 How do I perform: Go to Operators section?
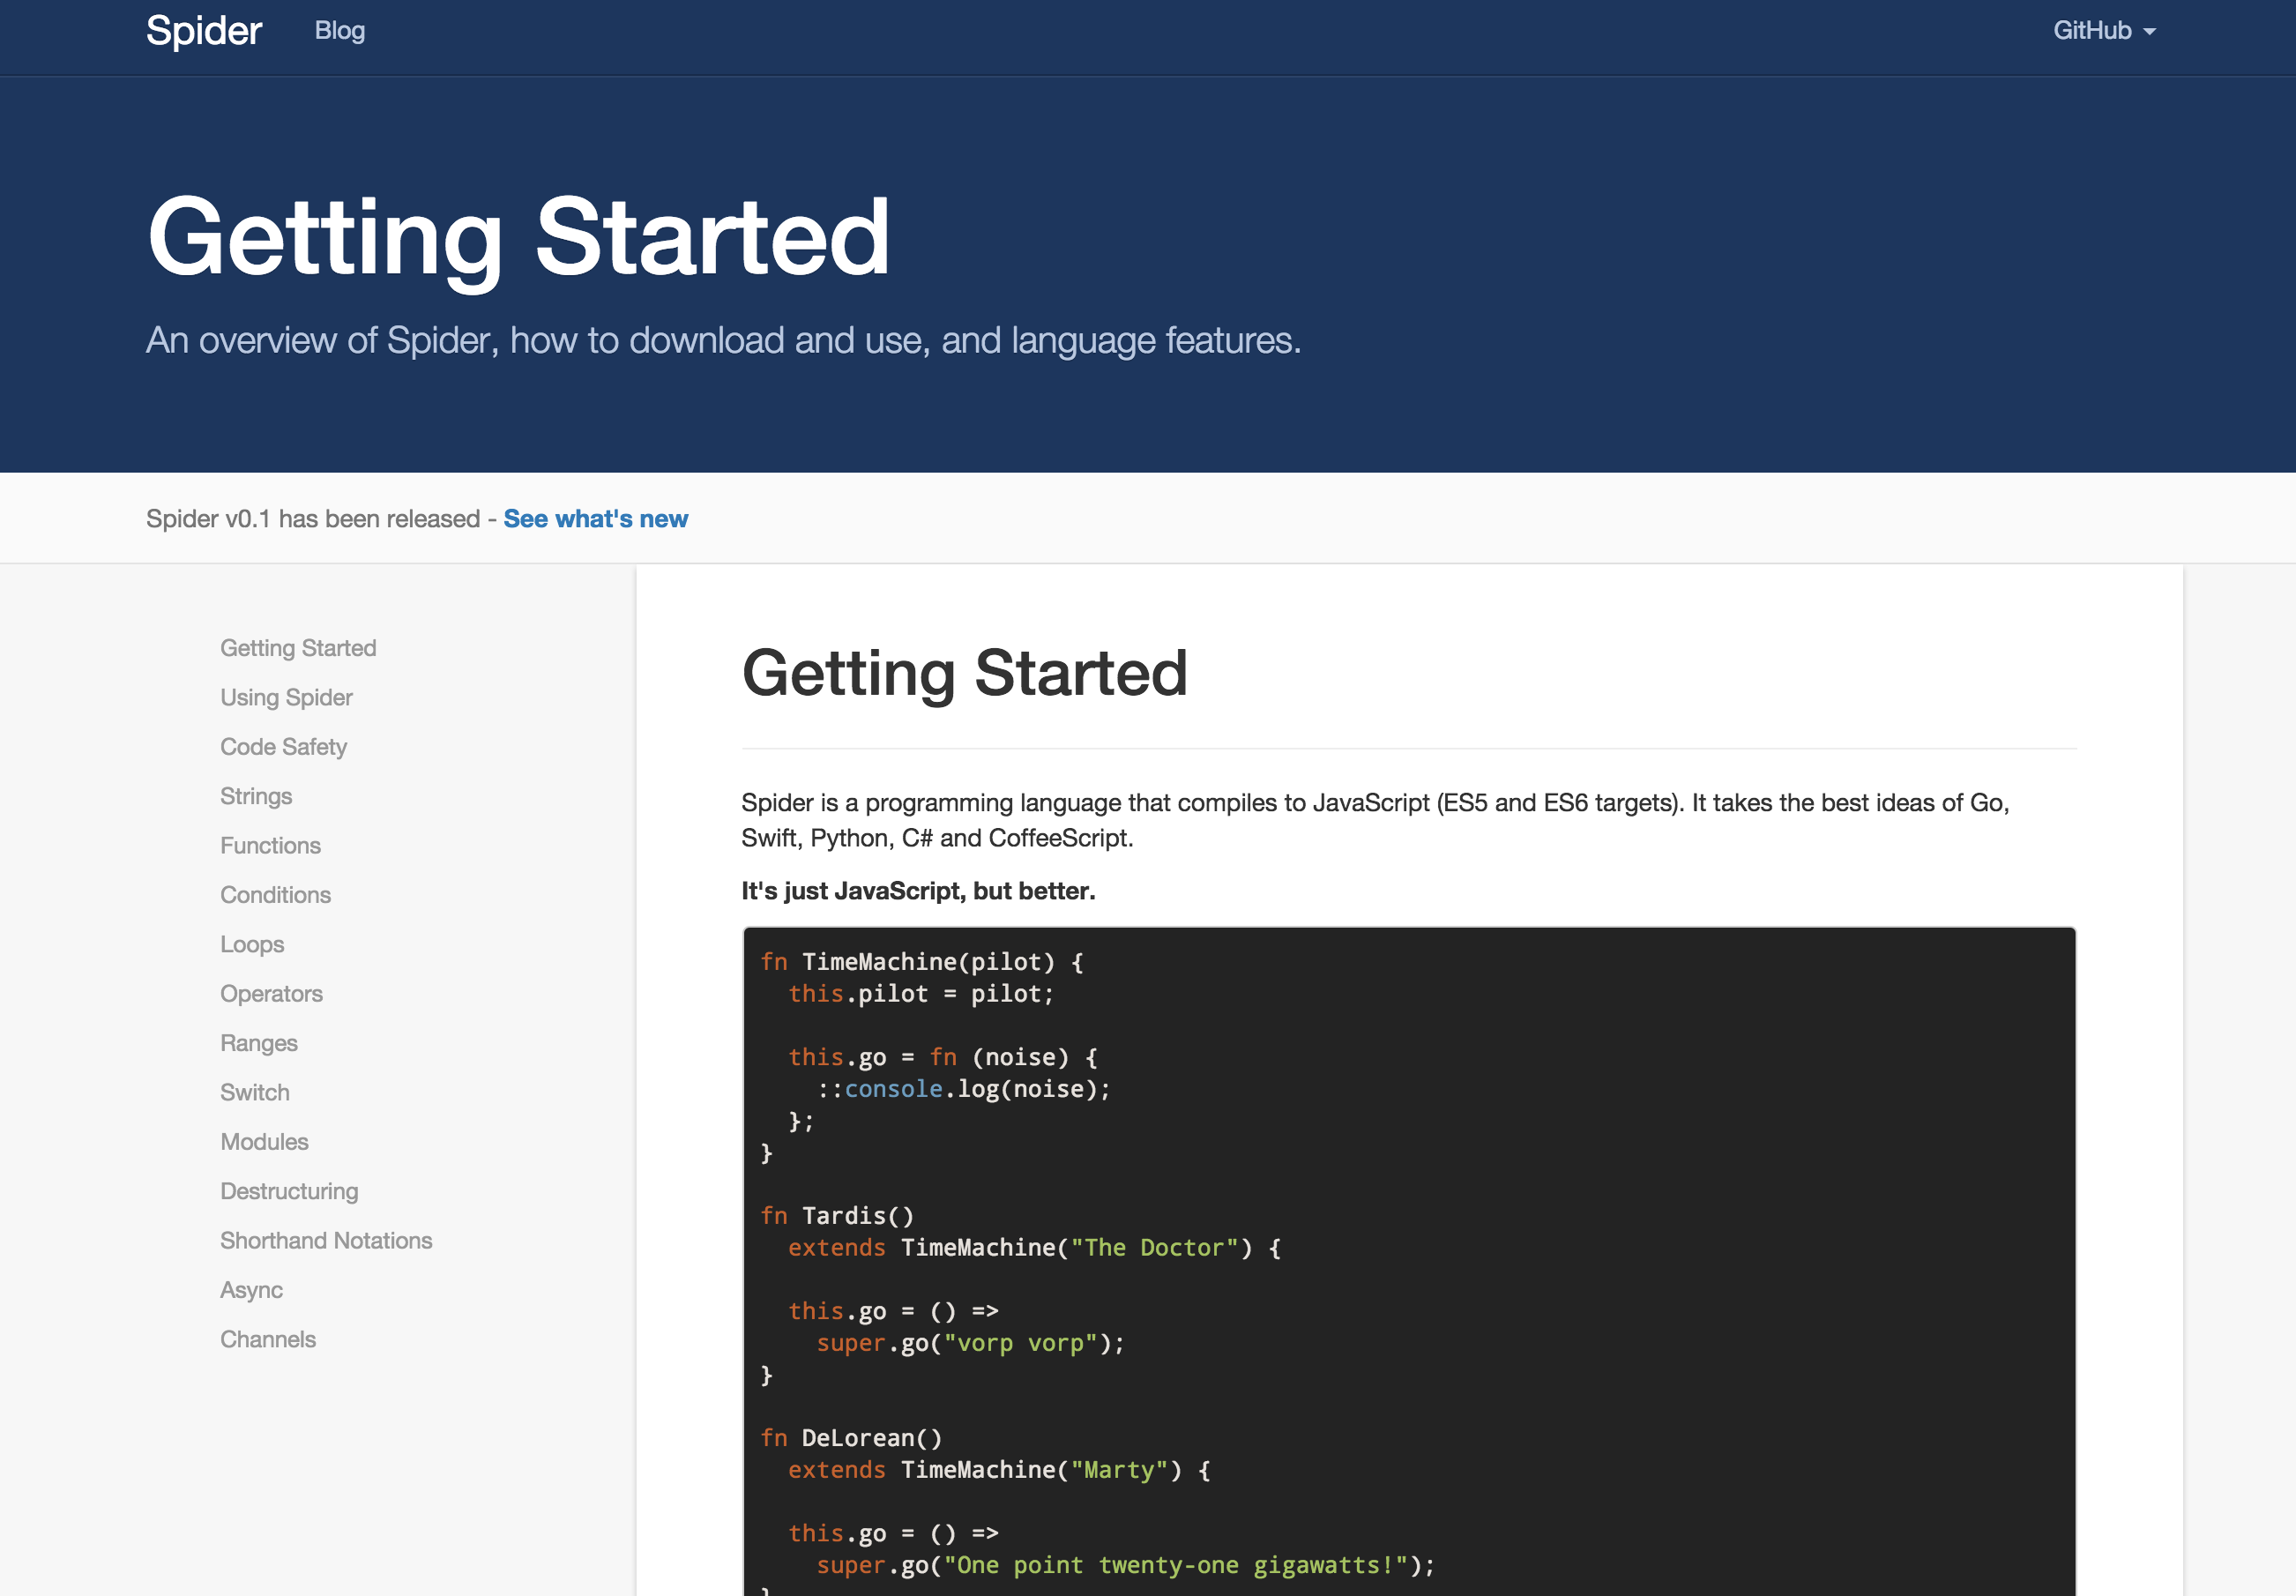(271, 994)
